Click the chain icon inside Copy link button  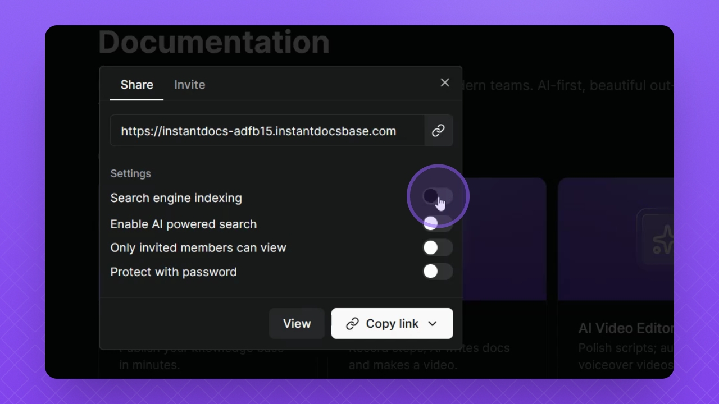pyautogui.click(x=352, y=324)
